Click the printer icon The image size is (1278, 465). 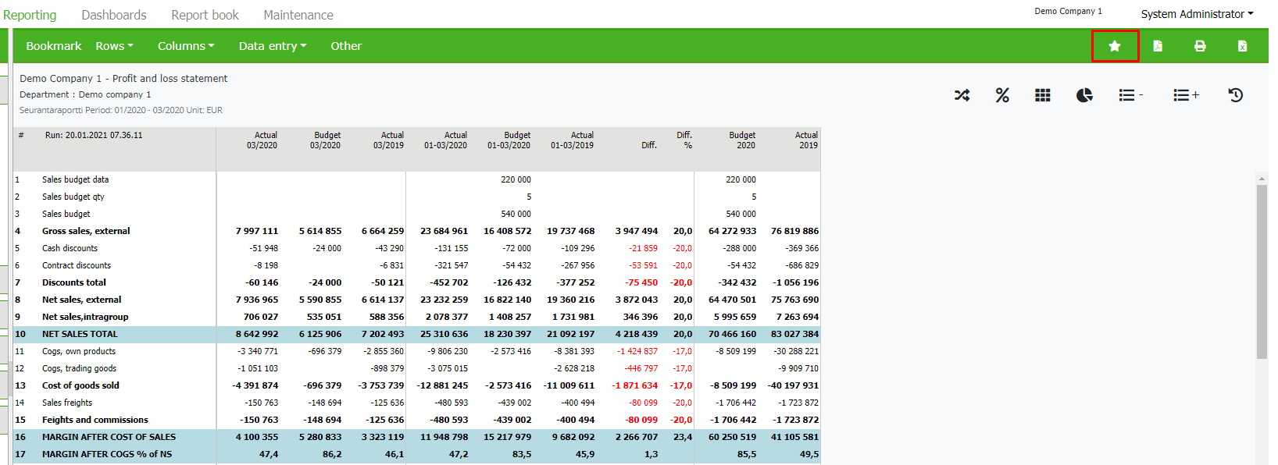[x=1200, y=46]
